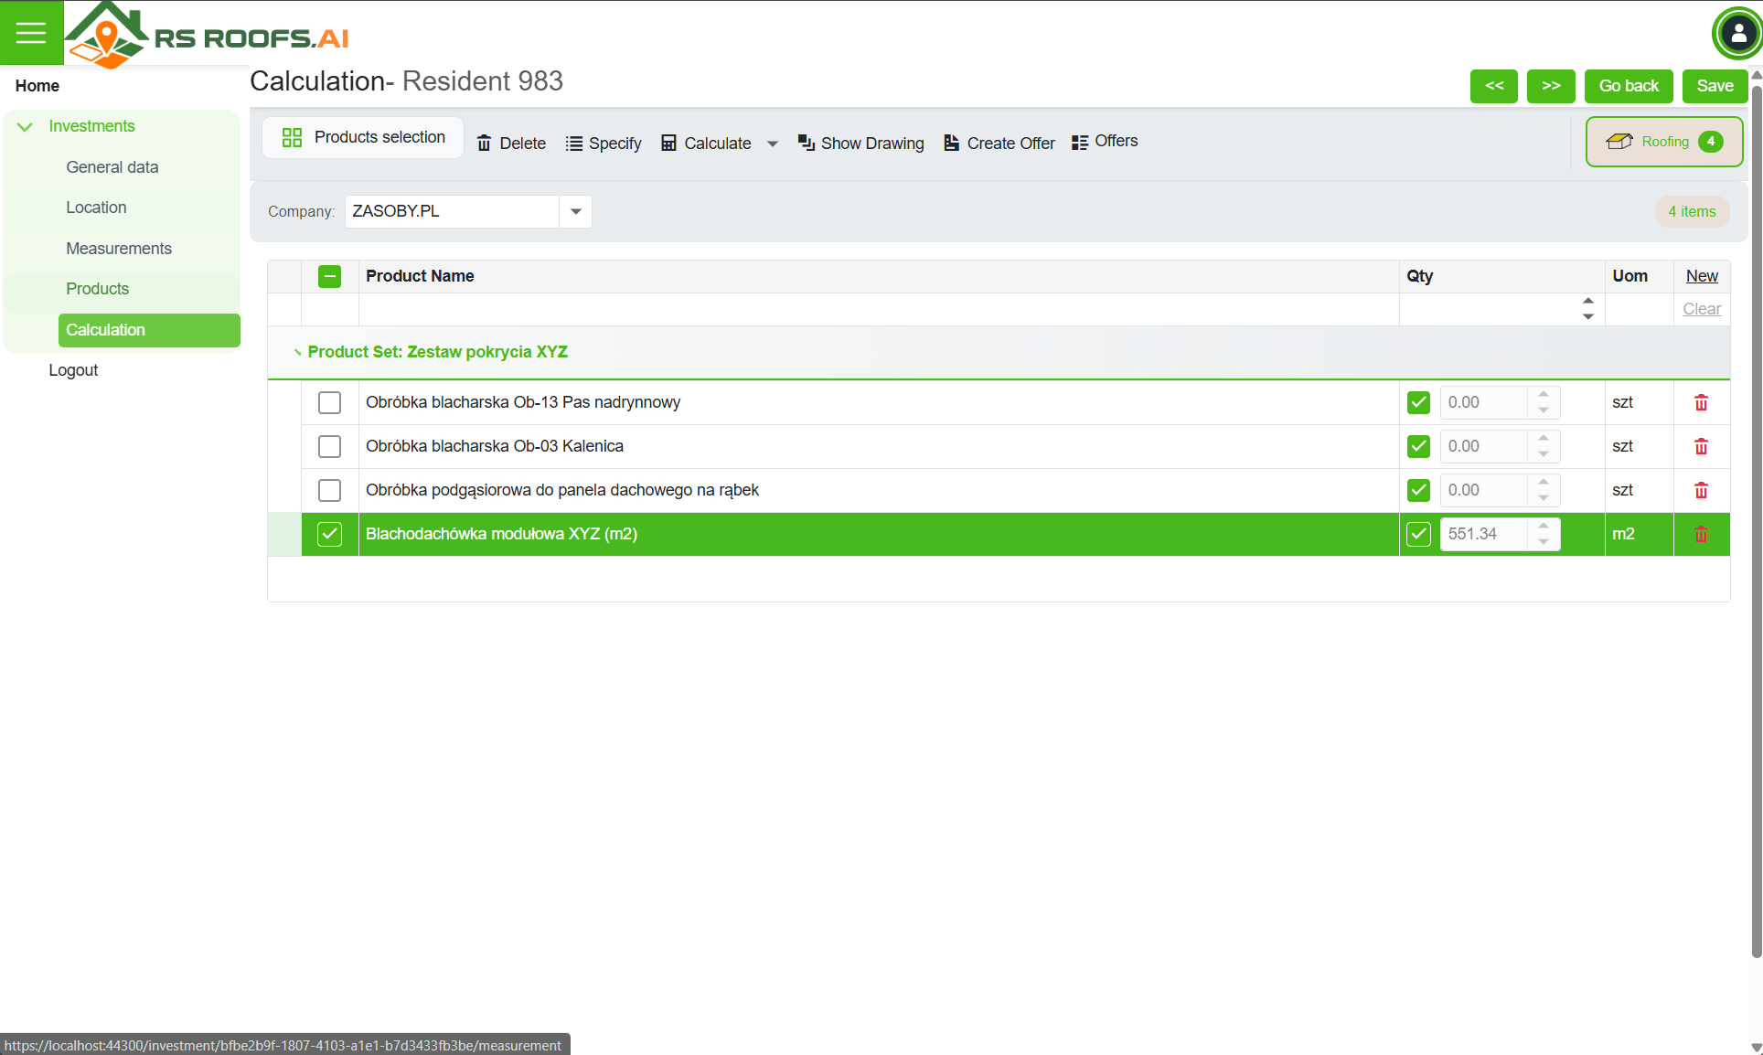Screen dimensions: 1763x1055
Task: Click the Create Offer document icon
Action: coord(951,143)
